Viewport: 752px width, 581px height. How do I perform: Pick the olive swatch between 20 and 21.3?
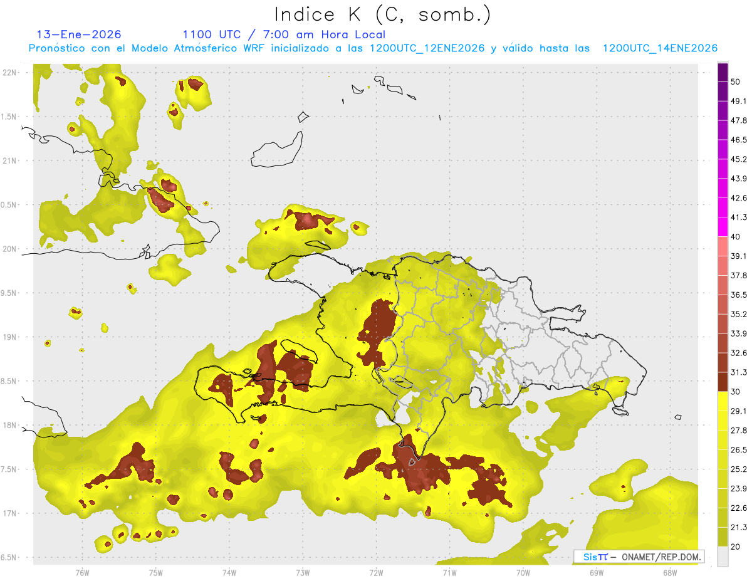click(723, 537)
